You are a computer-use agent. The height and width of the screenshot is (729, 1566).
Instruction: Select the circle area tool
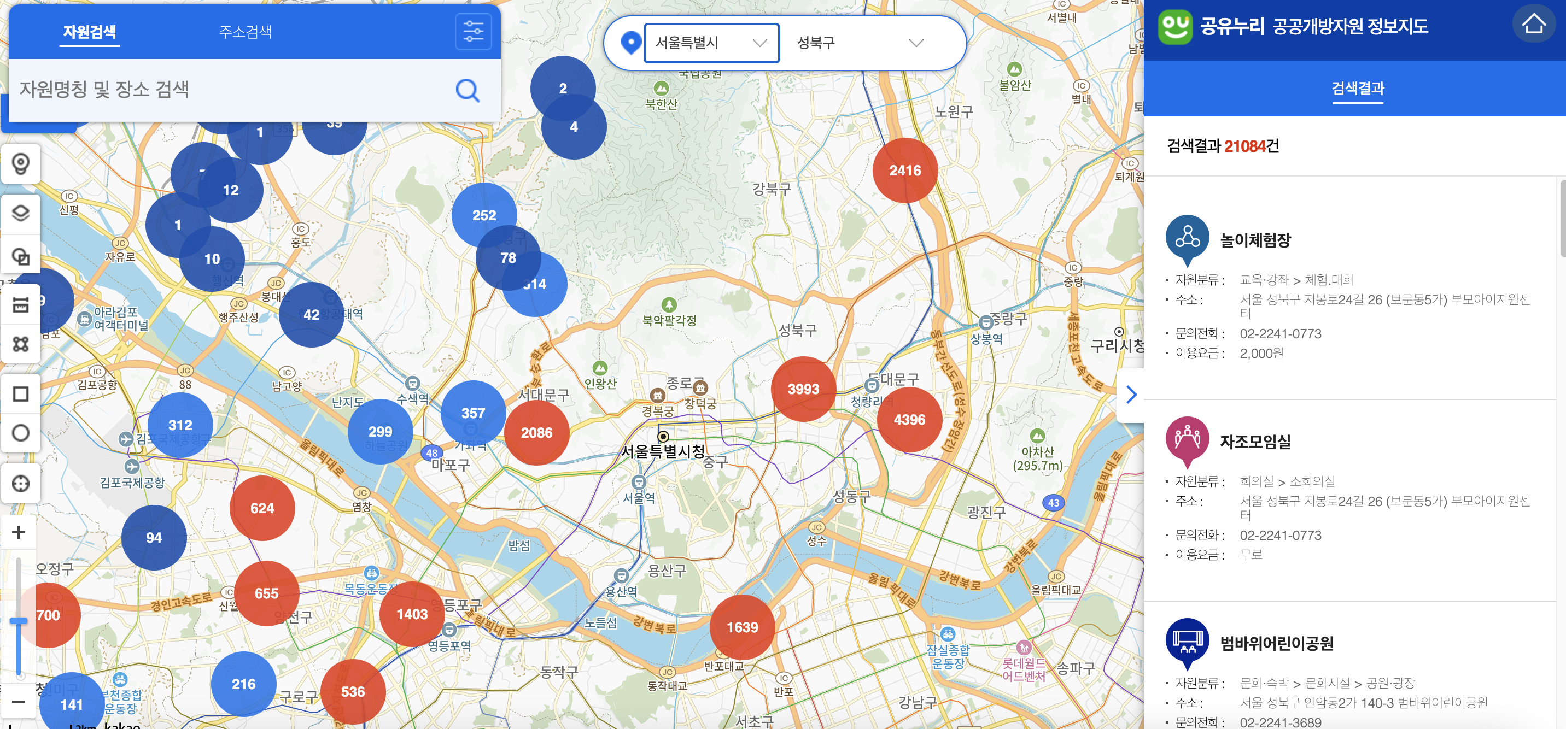(21, 433)
